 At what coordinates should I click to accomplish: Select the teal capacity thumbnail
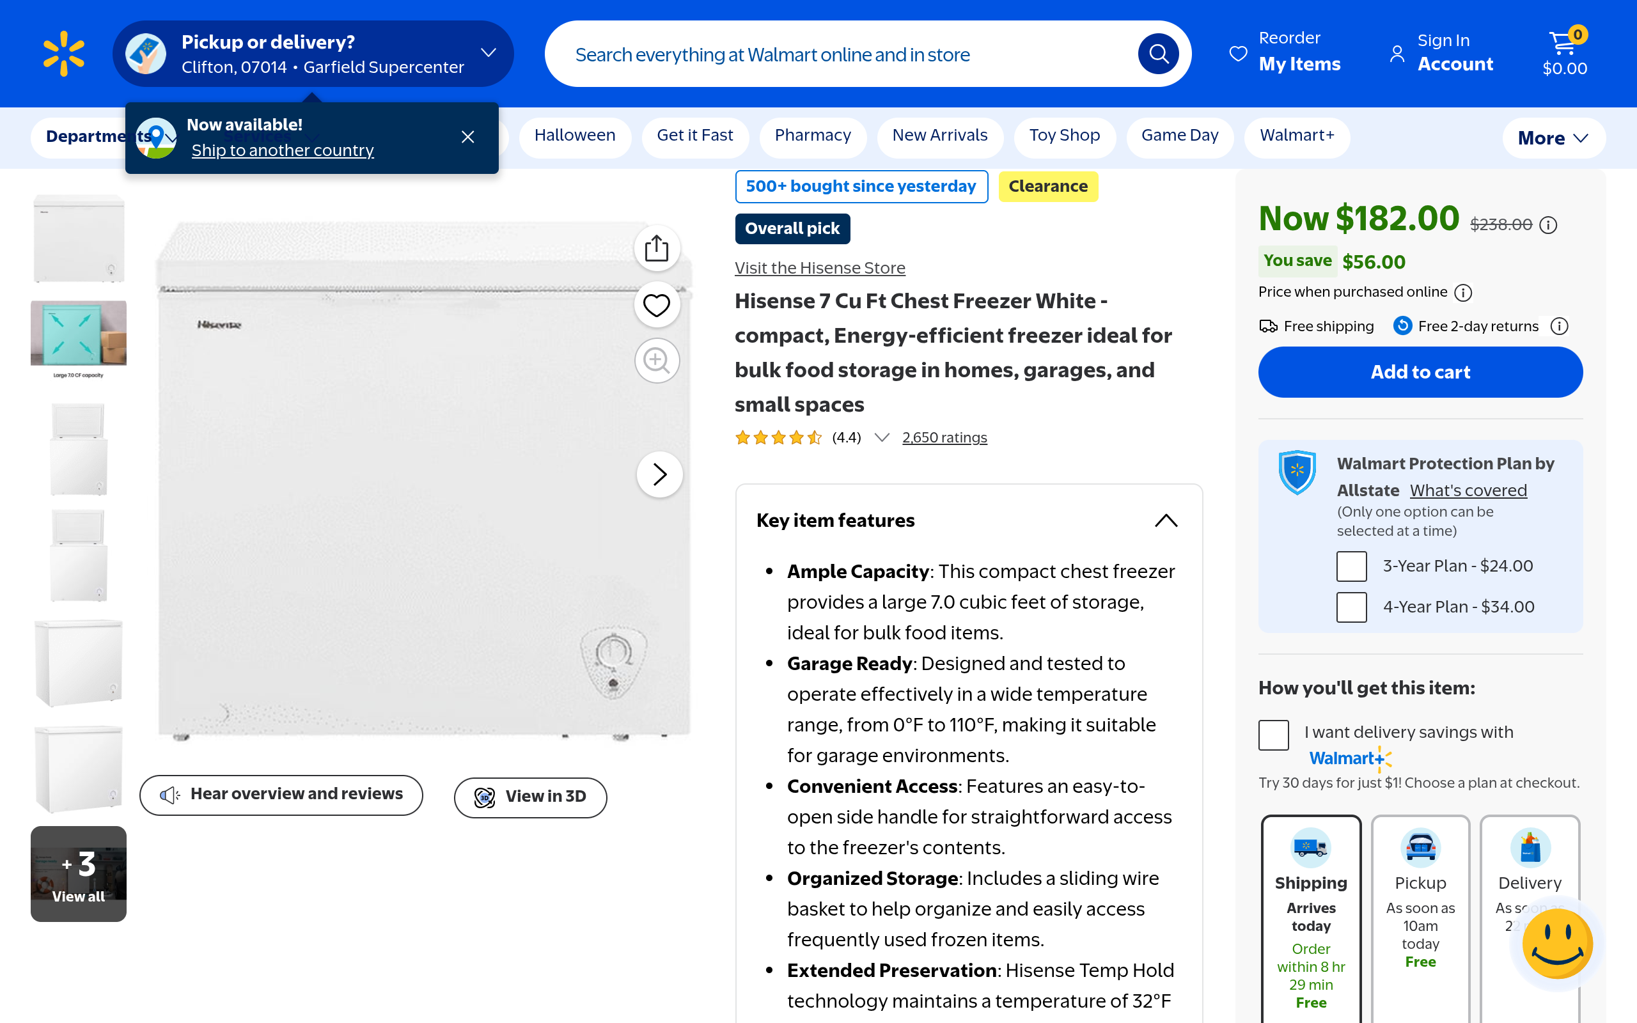tap(79, 340)
